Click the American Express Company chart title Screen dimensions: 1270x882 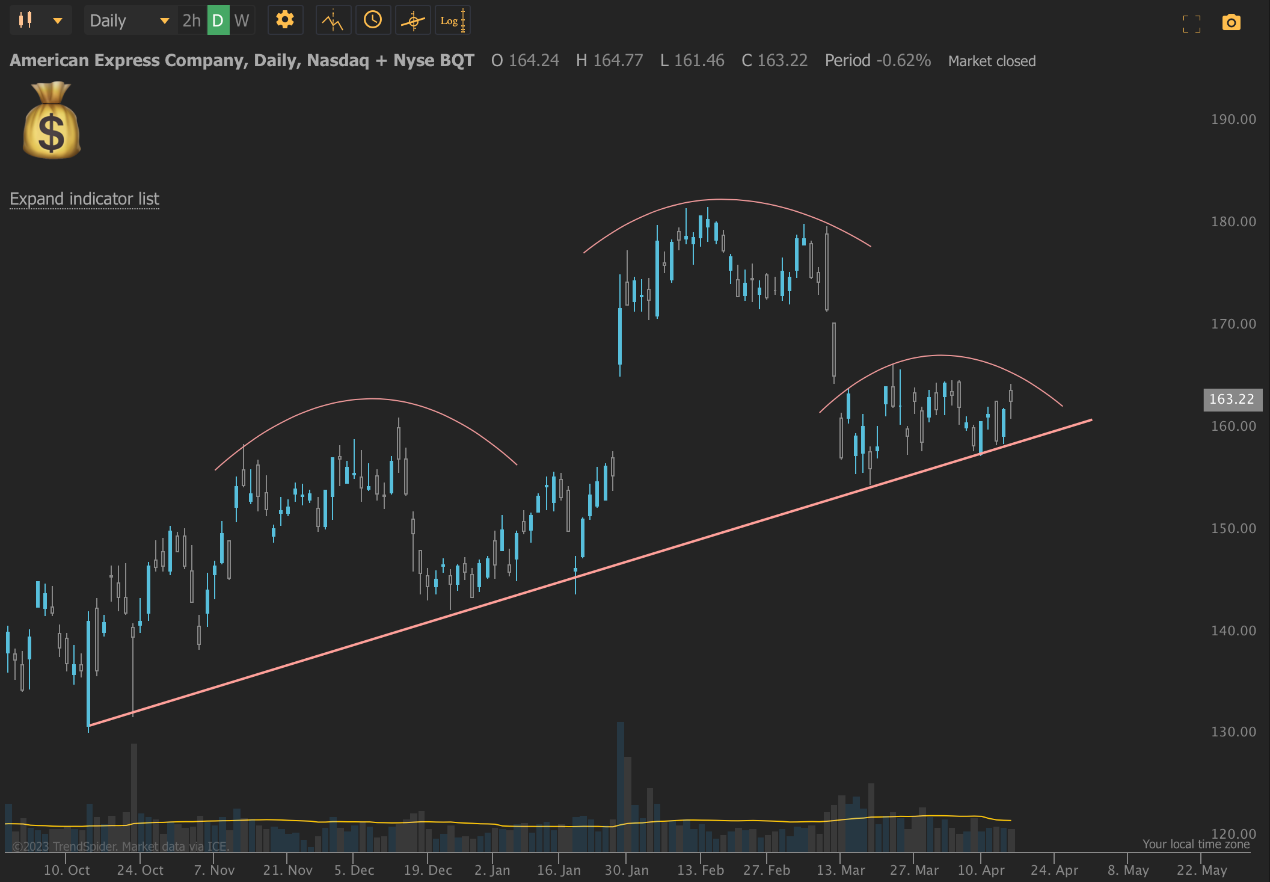[242, 60]
